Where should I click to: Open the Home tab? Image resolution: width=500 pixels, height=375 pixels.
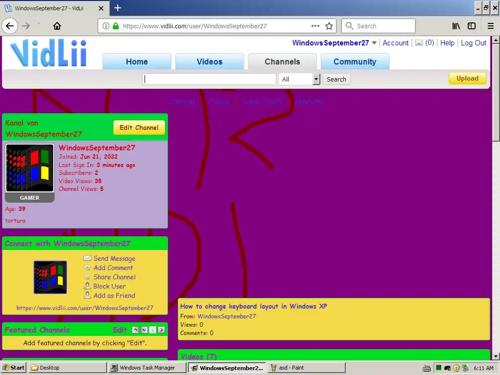pyautogui.click(x=137, y=62)
